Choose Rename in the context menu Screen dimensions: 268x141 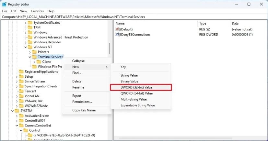[87, 87]
